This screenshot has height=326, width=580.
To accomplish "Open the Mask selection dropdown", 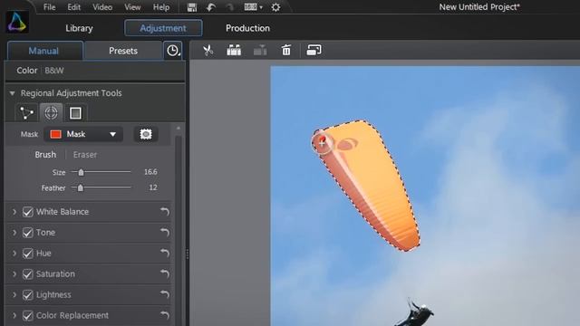I will pyautogui.click(x=83, y=134).
